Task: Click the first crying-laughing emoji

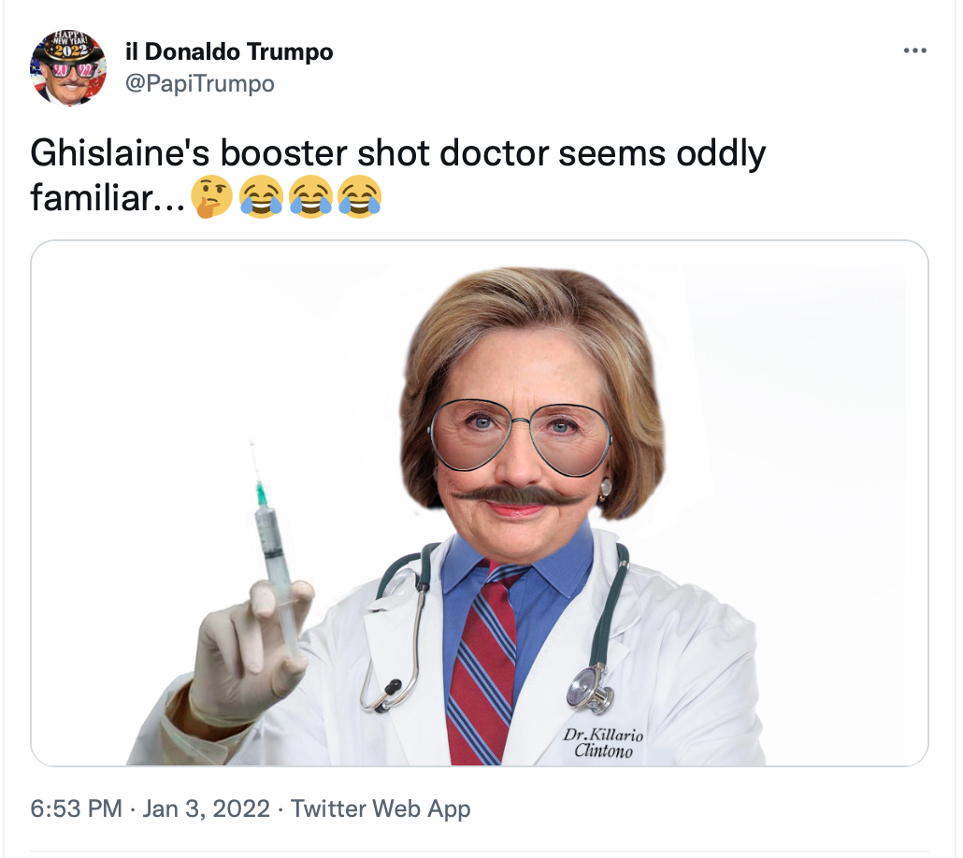Action: (x=261, y=197)
